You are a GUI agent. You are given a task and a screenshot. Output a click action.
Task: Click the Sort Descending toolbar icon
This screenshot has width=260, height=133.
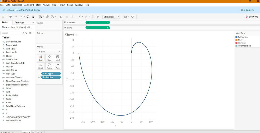[x=72, y=17]
